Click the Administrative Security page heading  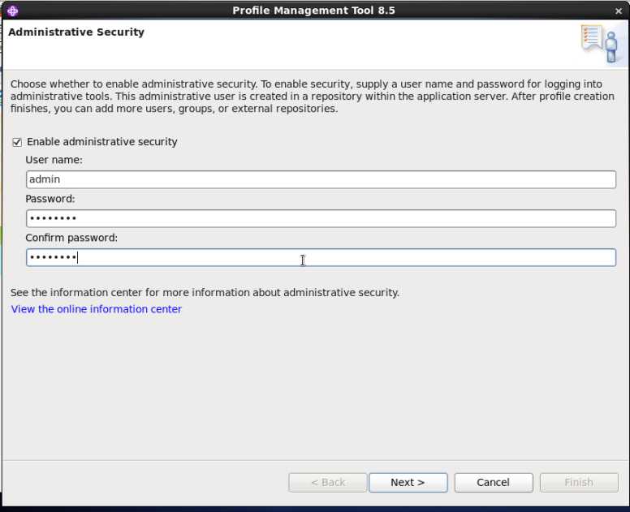click(76, 32)
